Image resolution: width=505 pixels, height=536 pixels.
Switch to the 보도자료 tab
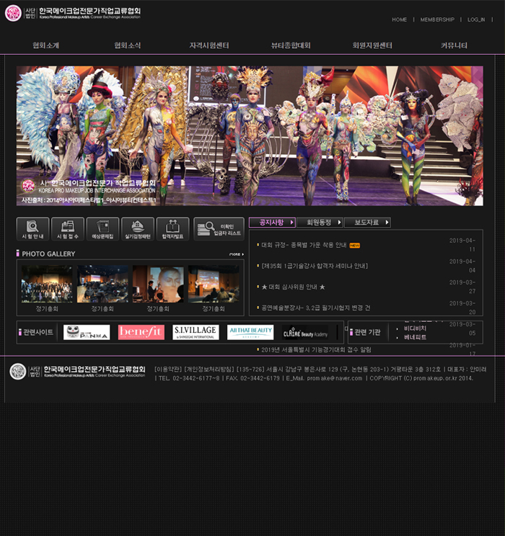pyautogui.click(x=367, y=223)
